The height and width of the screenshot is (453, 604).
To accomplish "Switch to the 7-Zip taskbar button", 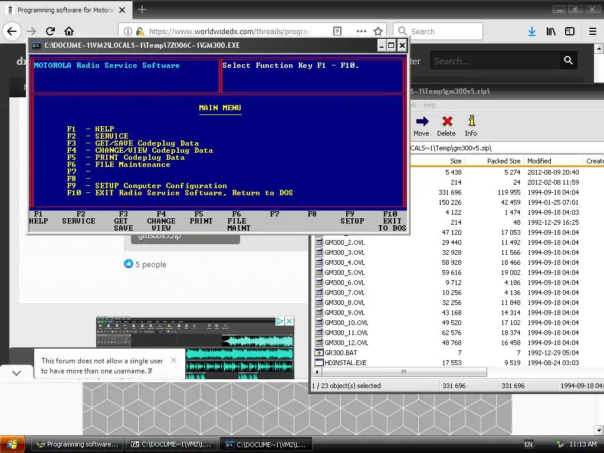I will (x=172, y=444).
